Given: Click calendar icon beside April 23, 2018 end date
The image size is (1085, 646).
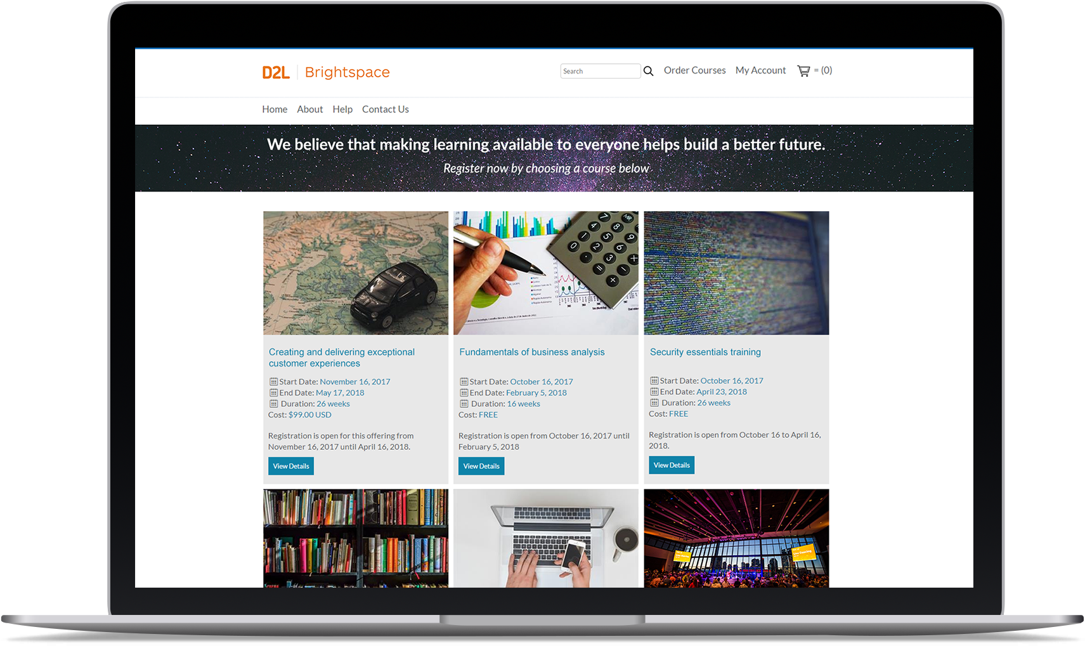Looking at the screenshot, I should coord(654,392).
